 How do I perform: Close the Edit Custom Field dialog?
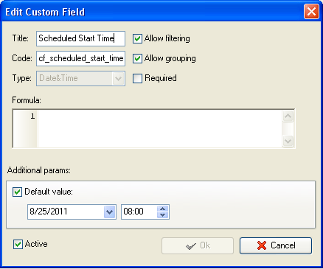click(311, 12)
